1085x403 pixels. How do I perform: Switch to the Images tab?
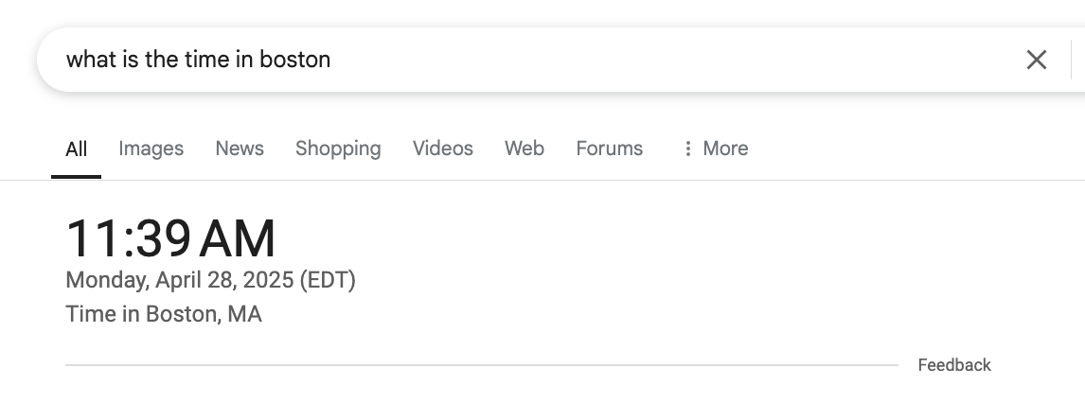151,149
